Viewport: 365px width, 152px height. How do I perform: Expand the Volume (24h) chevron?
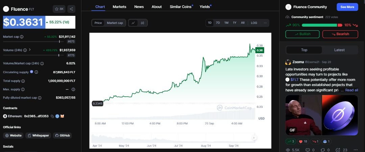[x=30, y=50]
